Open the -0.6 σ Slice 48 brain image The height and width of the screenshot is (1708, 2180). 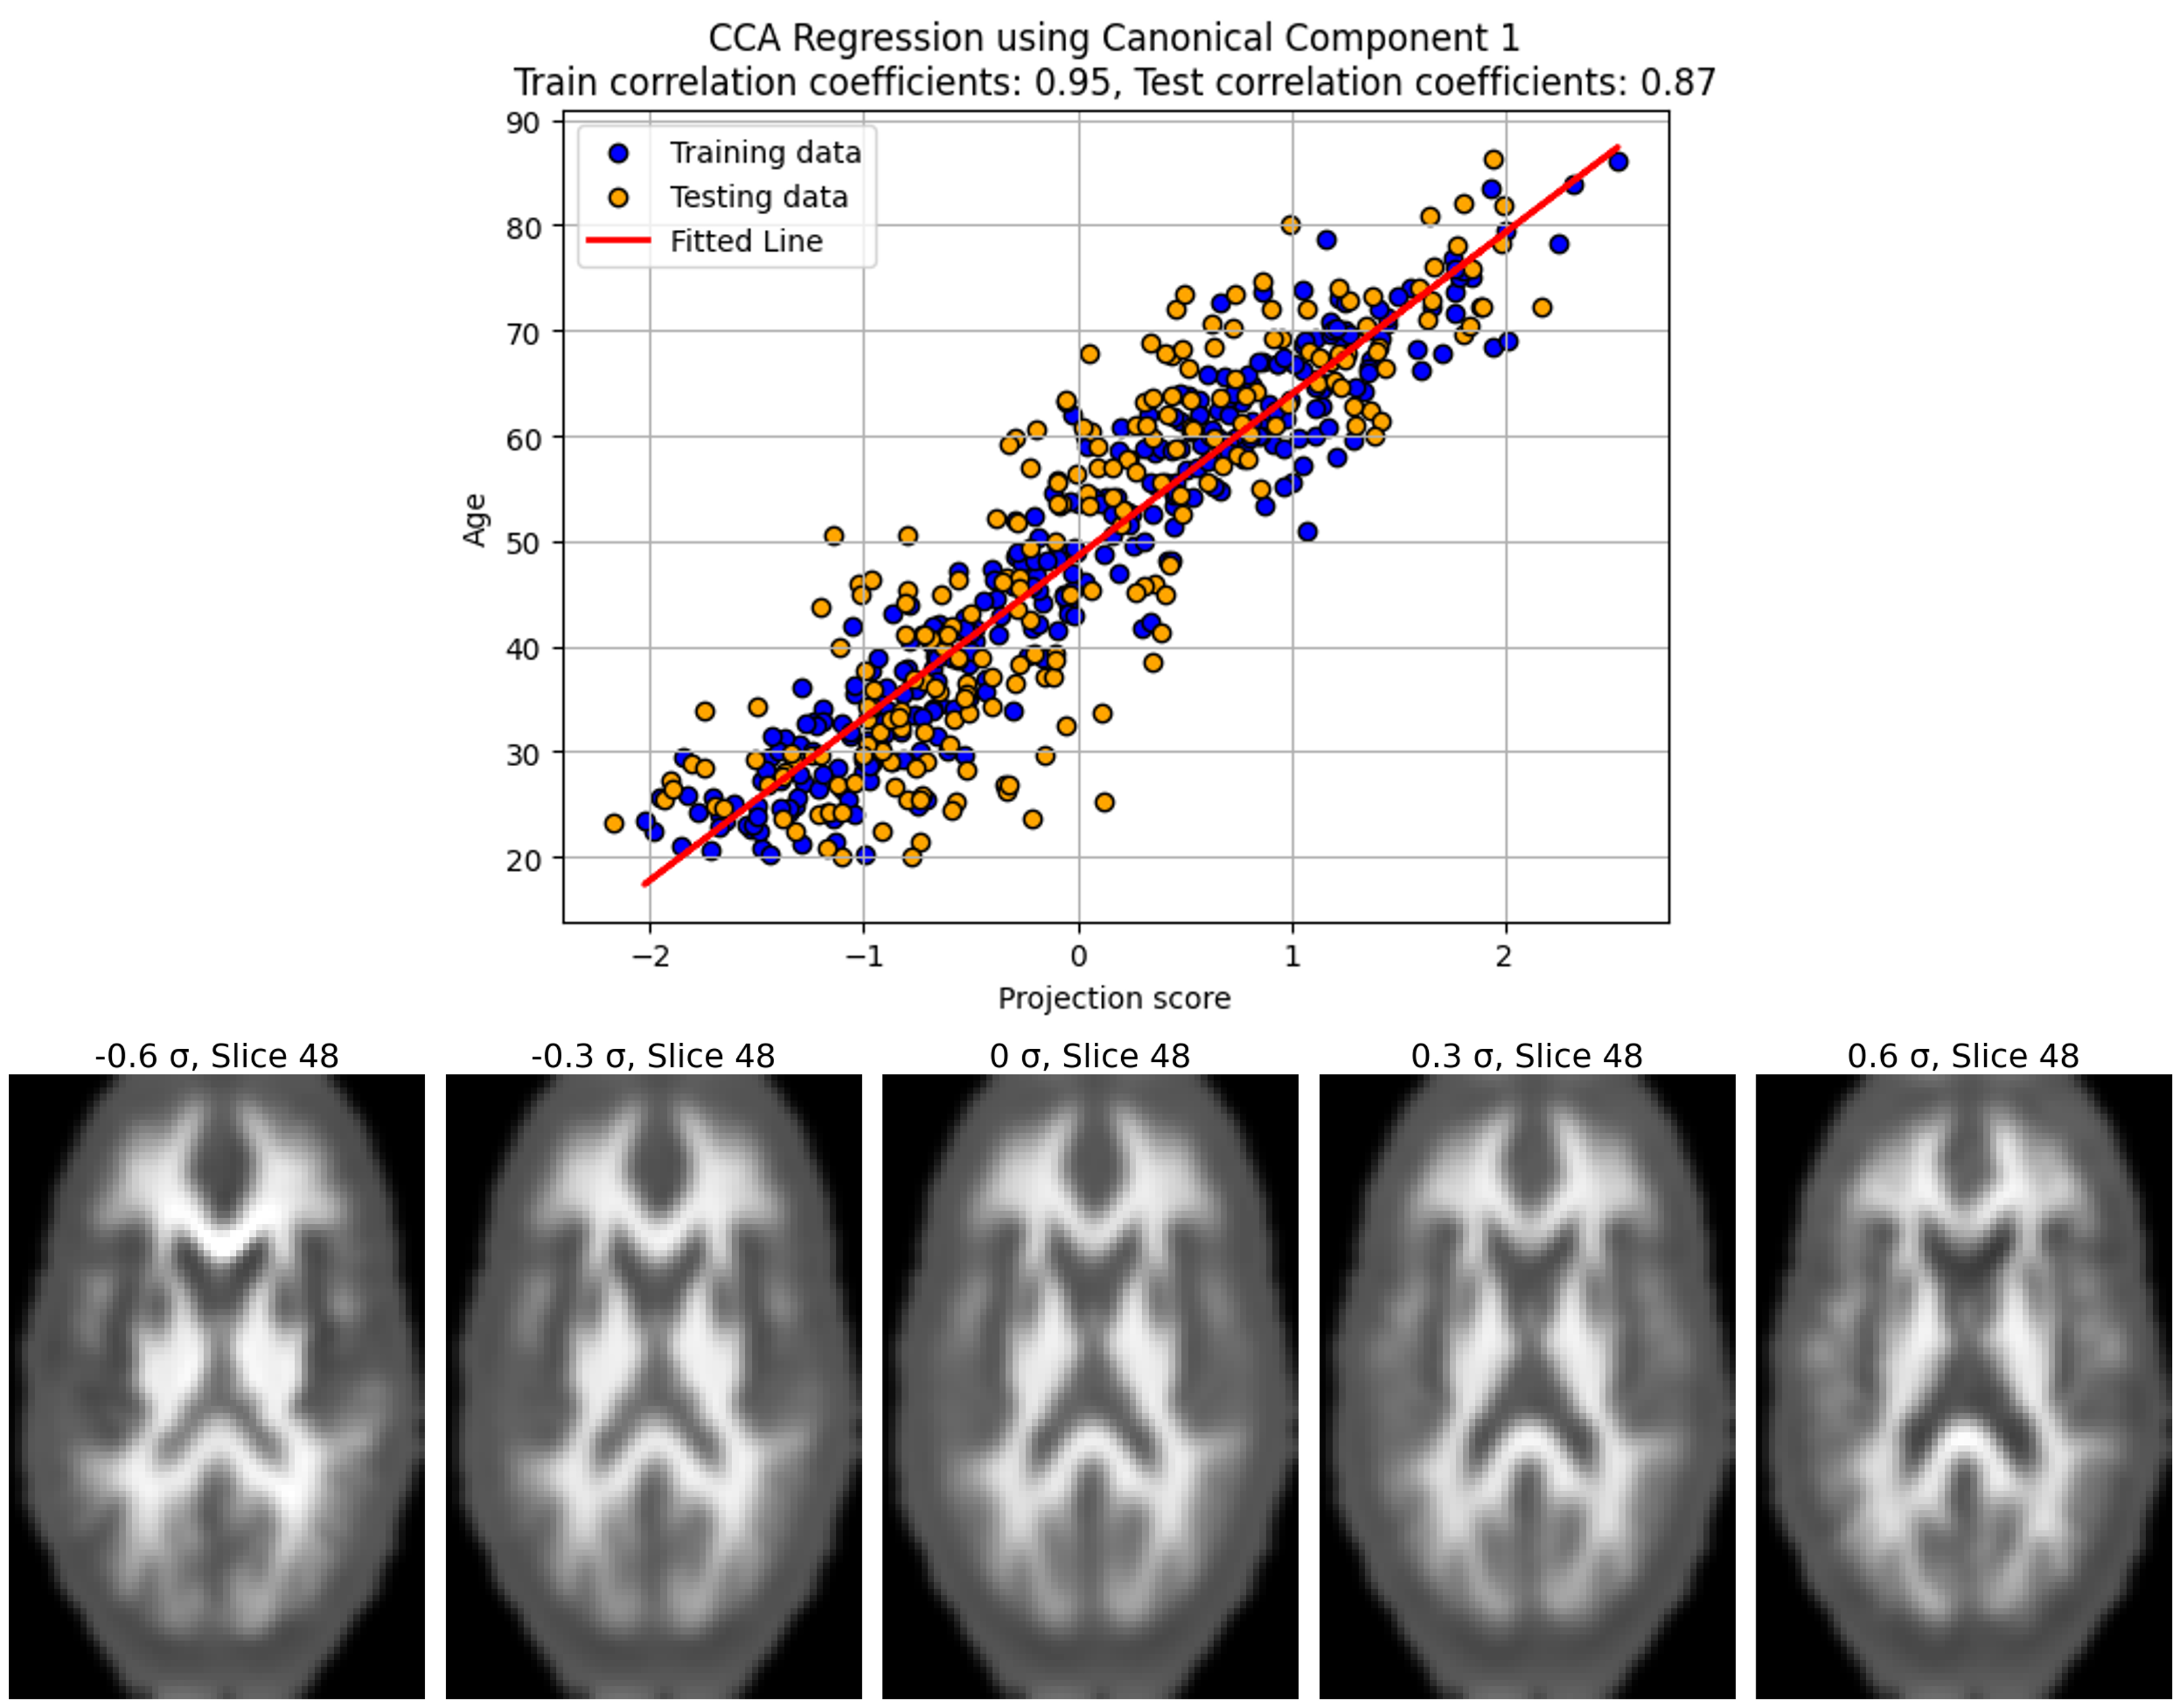point(217,1387)
